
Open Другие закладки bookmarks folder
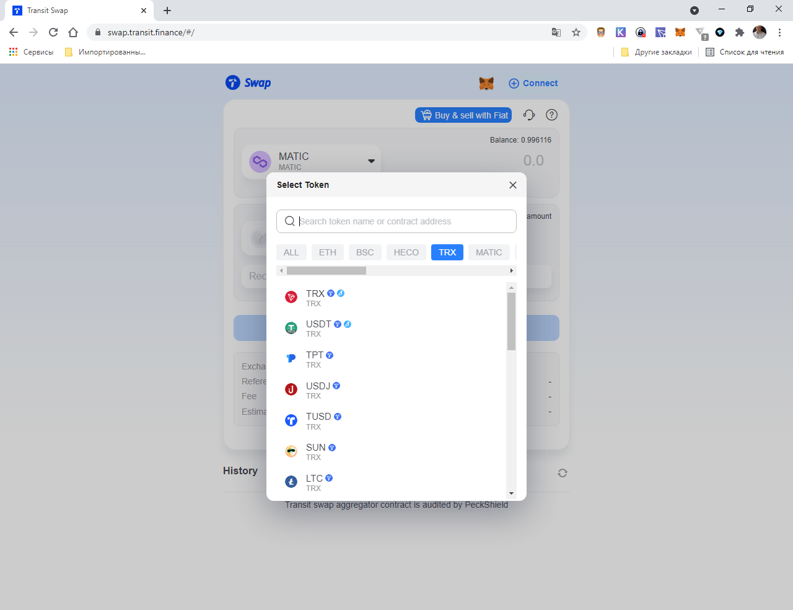tap(656, 52)
